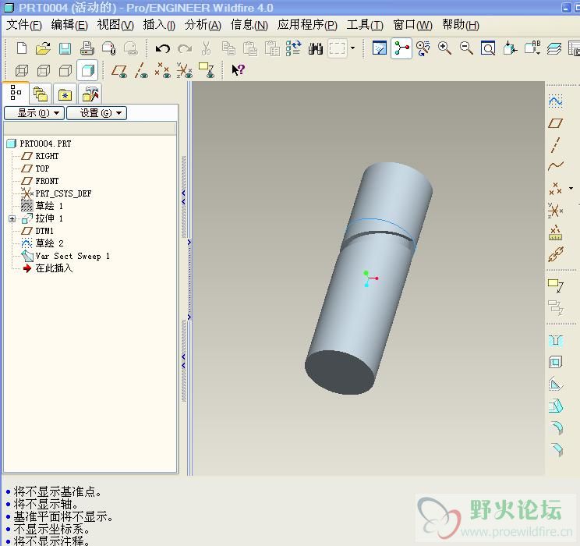Open the 分析 menu
The width and height of the screenshot is (580, 546).
[x=203, y=25]
